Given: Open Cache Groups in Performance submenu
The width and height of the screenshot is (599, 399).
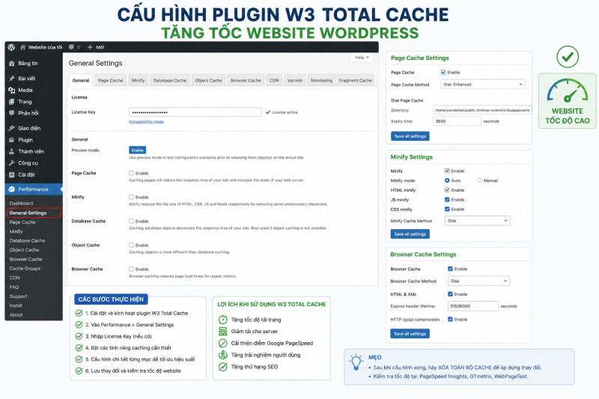Looking at the screenshot, I should pos(25,269).
